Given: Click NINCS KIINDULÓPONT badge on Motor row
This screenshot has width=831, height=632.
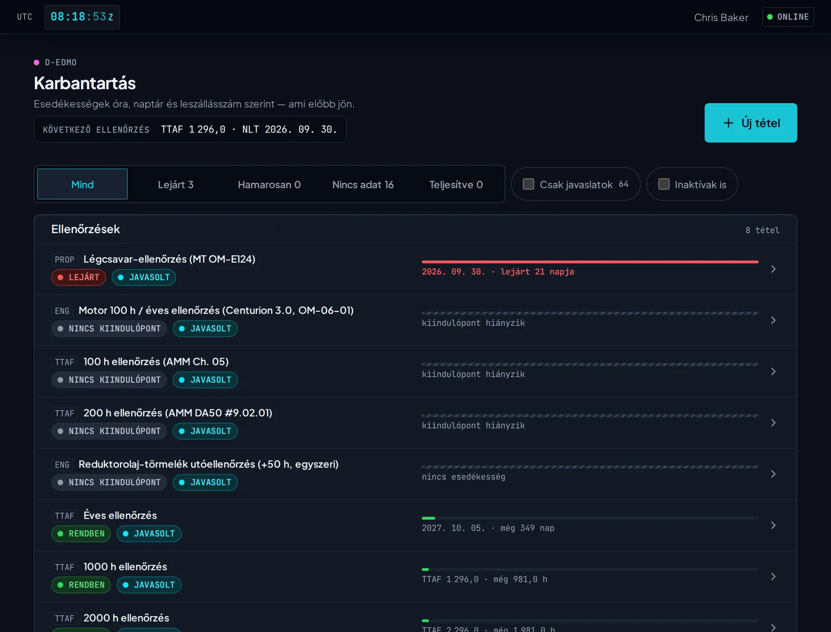Looking at the screenshot, I should point(109,329).
